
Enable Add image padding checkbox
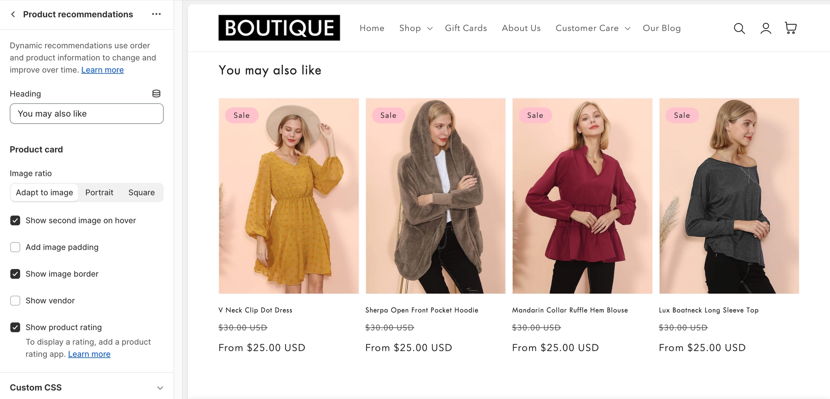coord(15,247)
